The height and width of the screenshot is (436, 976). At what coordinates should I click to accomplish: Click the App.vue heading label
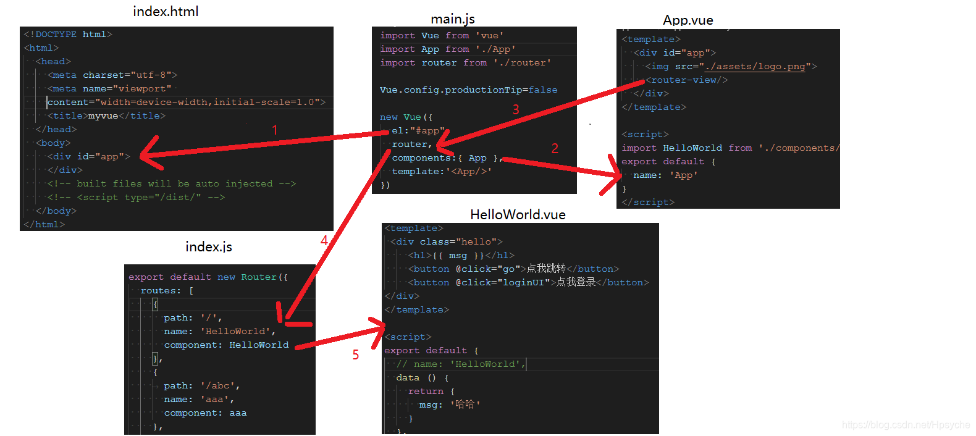(688, 20)
